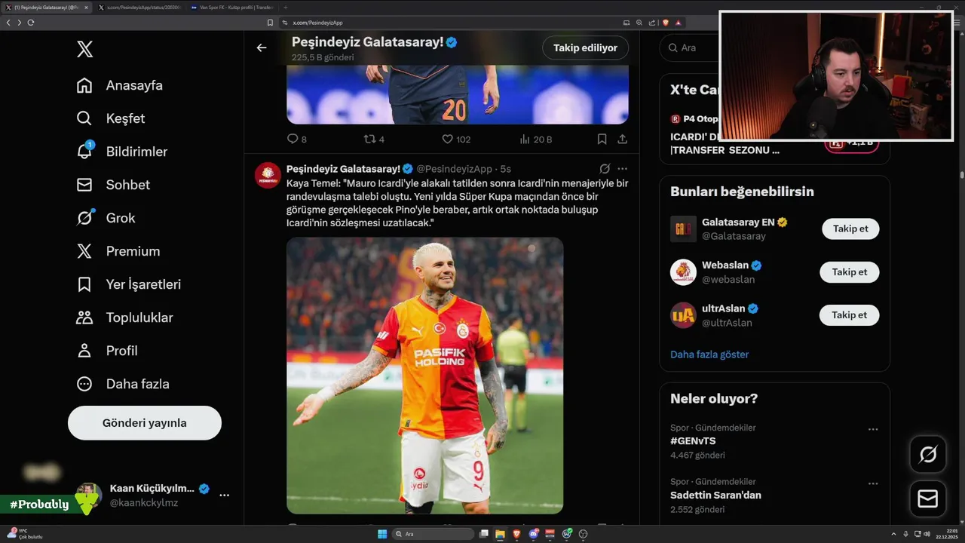Open more options for Sadettin Saran'dan trend
Screen dimensions: 965x543
[x=873, y=483]
